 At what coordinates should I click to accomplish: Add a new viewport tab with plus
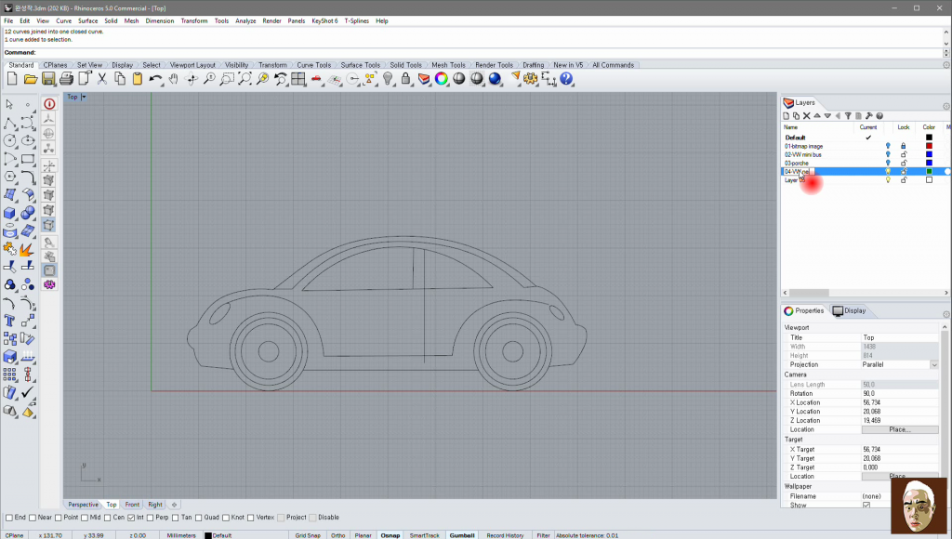point(174,505)
